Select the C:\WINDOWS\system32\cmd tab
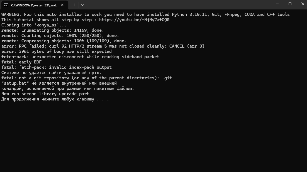 coord(33,5)
